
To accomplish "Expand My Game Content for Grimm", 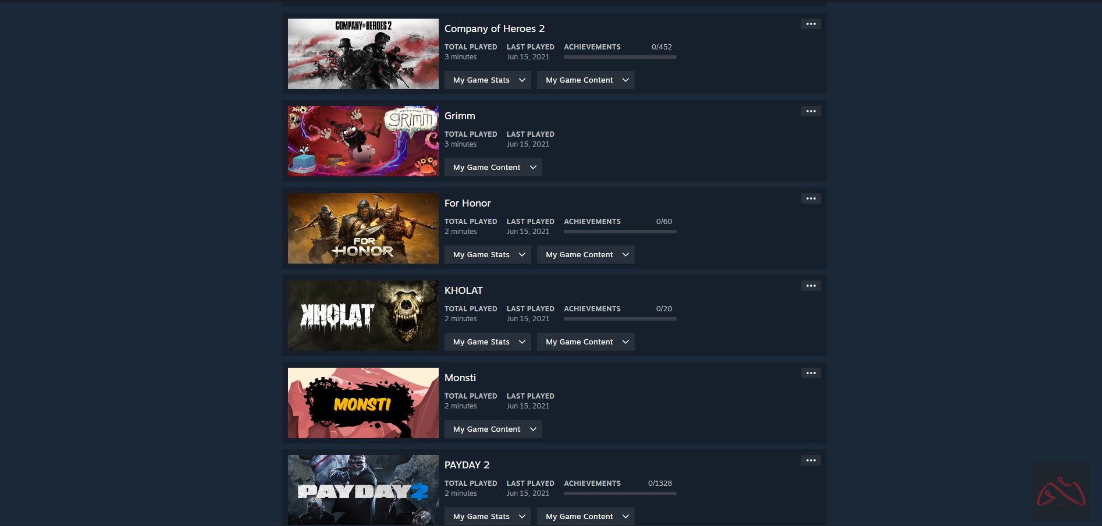I will point(493,168).
